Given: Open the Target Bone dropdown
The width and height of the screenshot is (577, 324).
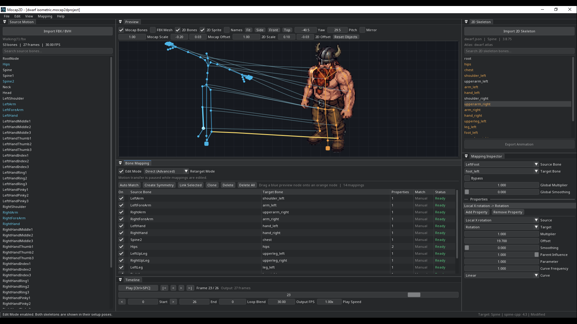Looking at the screenshot, I should click(501, 171).
